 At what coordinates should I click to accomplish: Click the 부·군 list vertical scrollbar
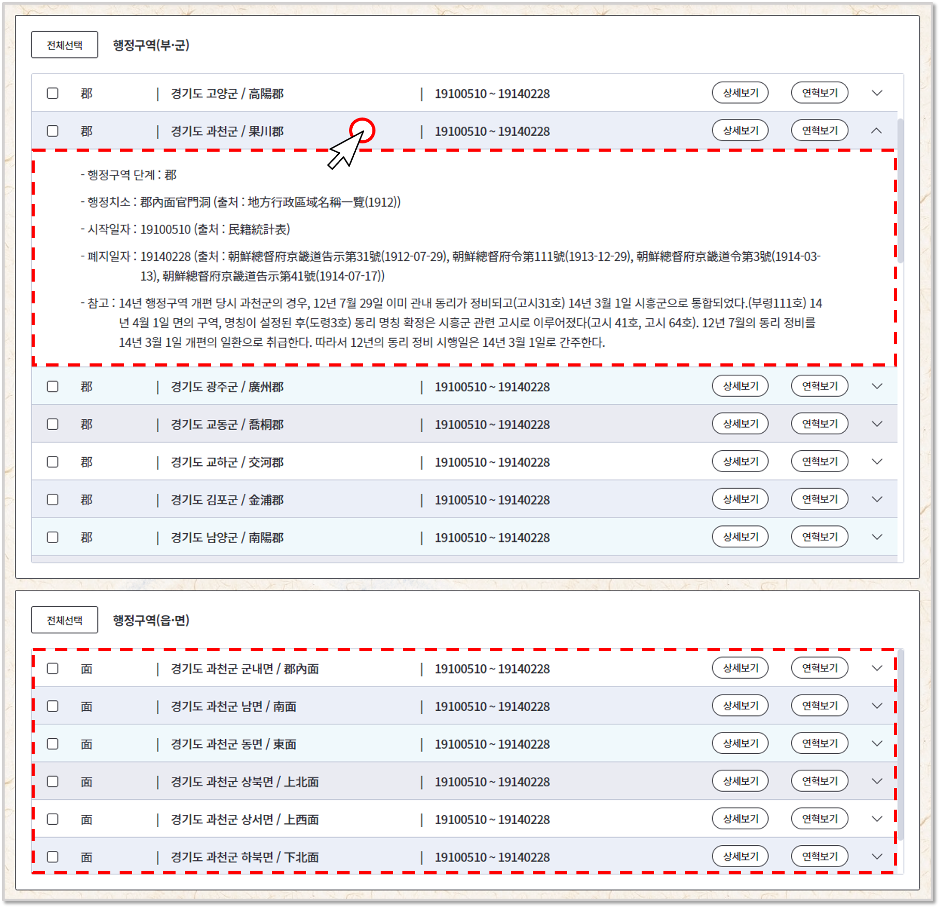tap(900, 191)
